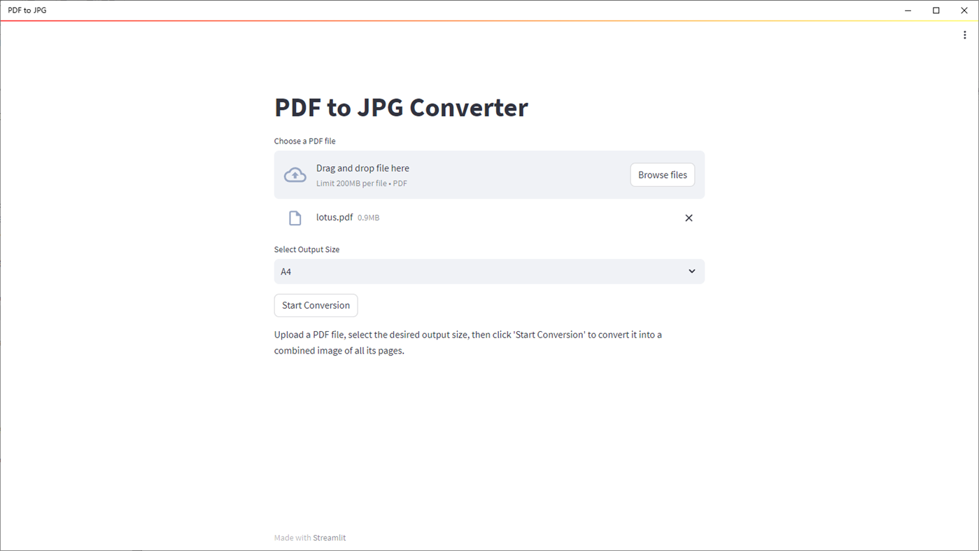The width and height of the screenshot is (979, 551).
Task: Click the lotus.pdf file name
Action: 334,217
